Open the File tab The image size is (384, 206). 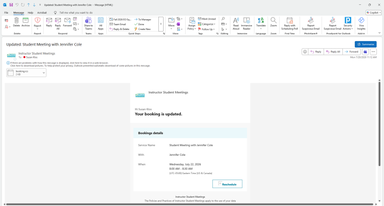[6, 12]
